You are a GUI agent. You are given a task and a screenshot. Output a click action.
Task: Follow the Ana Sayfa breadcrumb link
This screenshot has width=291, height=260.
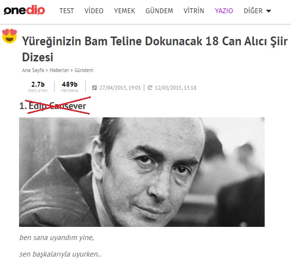33,70
